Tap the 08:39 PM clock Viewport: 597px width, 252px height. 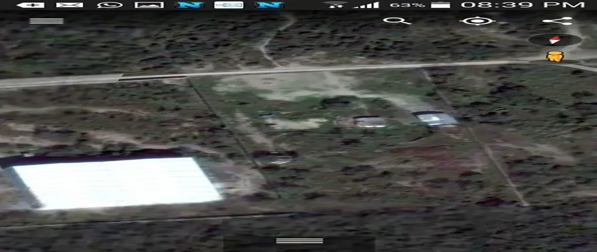pyautogui.click(x=522, y=5)
